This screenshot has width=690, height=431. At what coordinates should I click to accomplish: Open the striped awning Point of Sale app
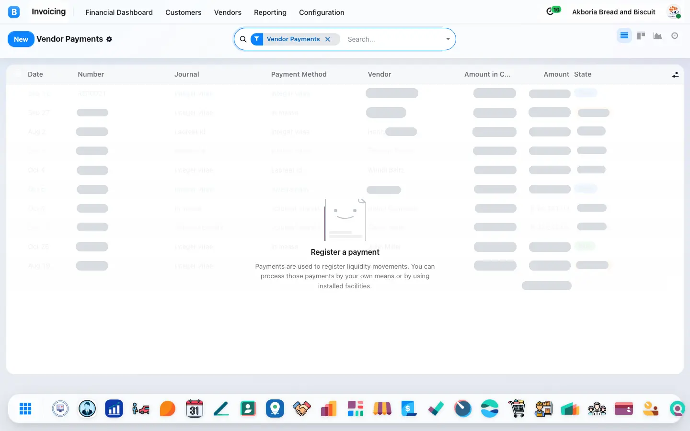click(x=382, y=408)
